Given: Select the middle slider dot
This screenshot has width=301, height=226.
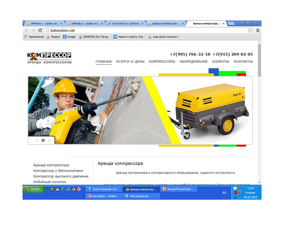Looking at the screenshot, I should [43, 140].
